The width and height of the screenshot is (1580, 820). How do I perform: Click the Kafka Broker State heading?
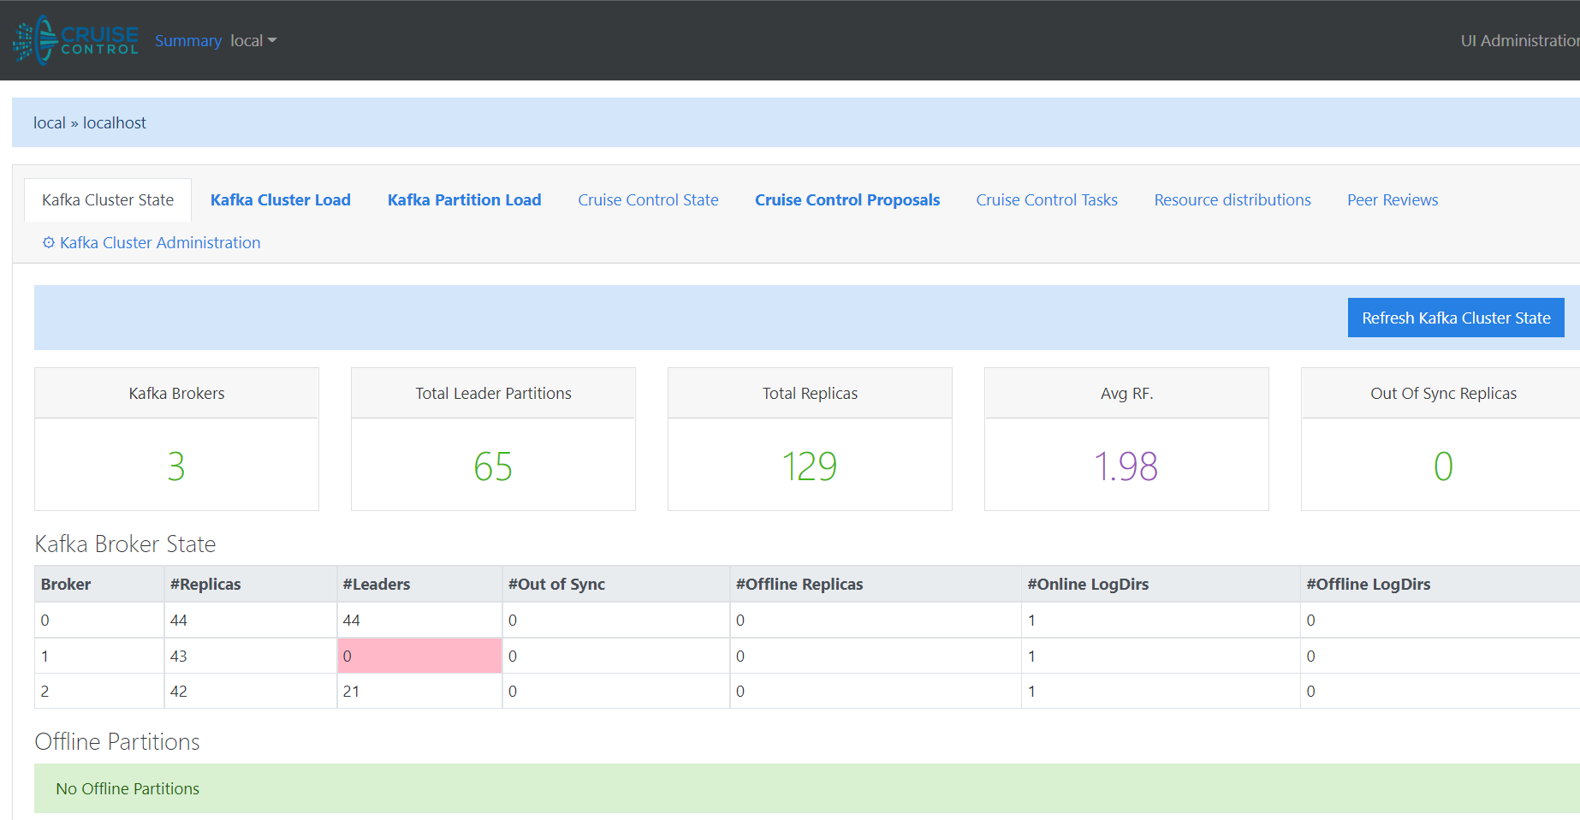(x=125, y=544)
